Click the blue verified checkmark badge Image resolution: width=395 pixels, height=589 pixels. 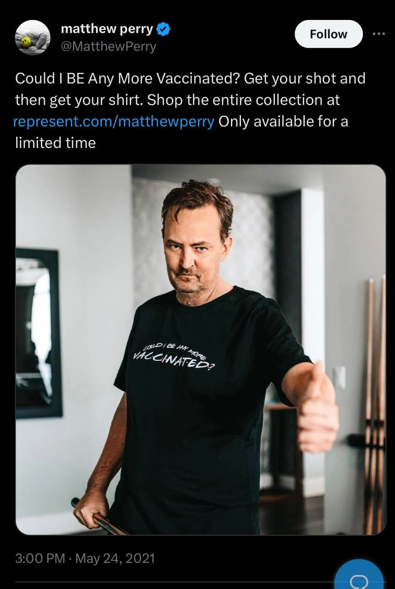163,29
